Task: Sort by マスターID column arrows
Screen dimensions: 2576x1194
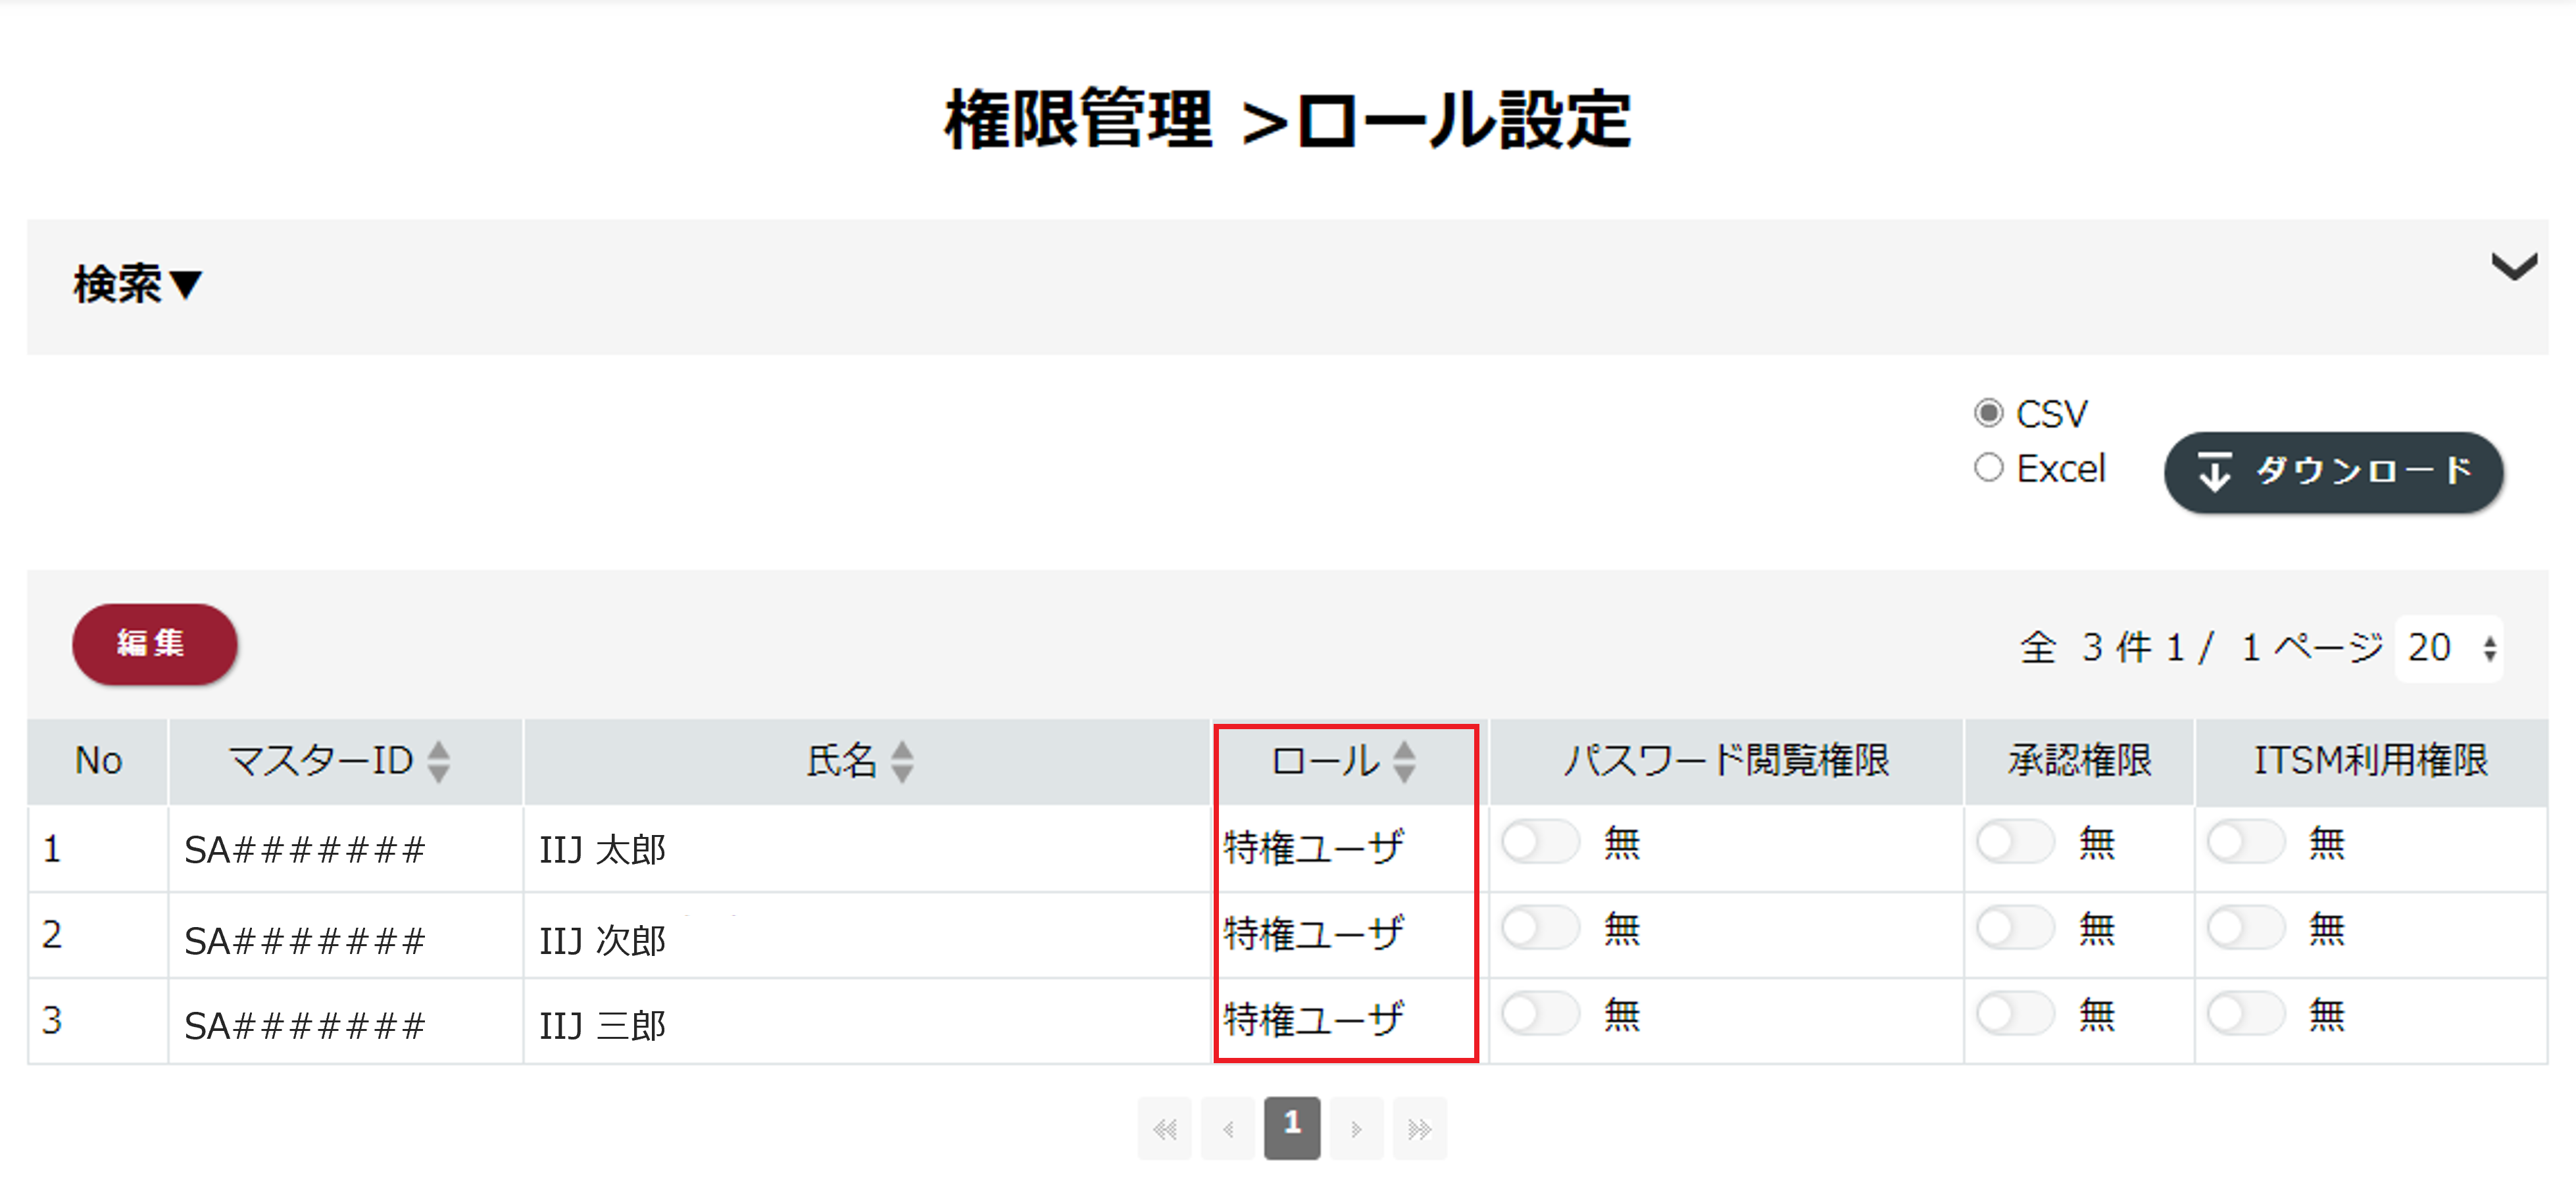Action: tap(438, 761)
